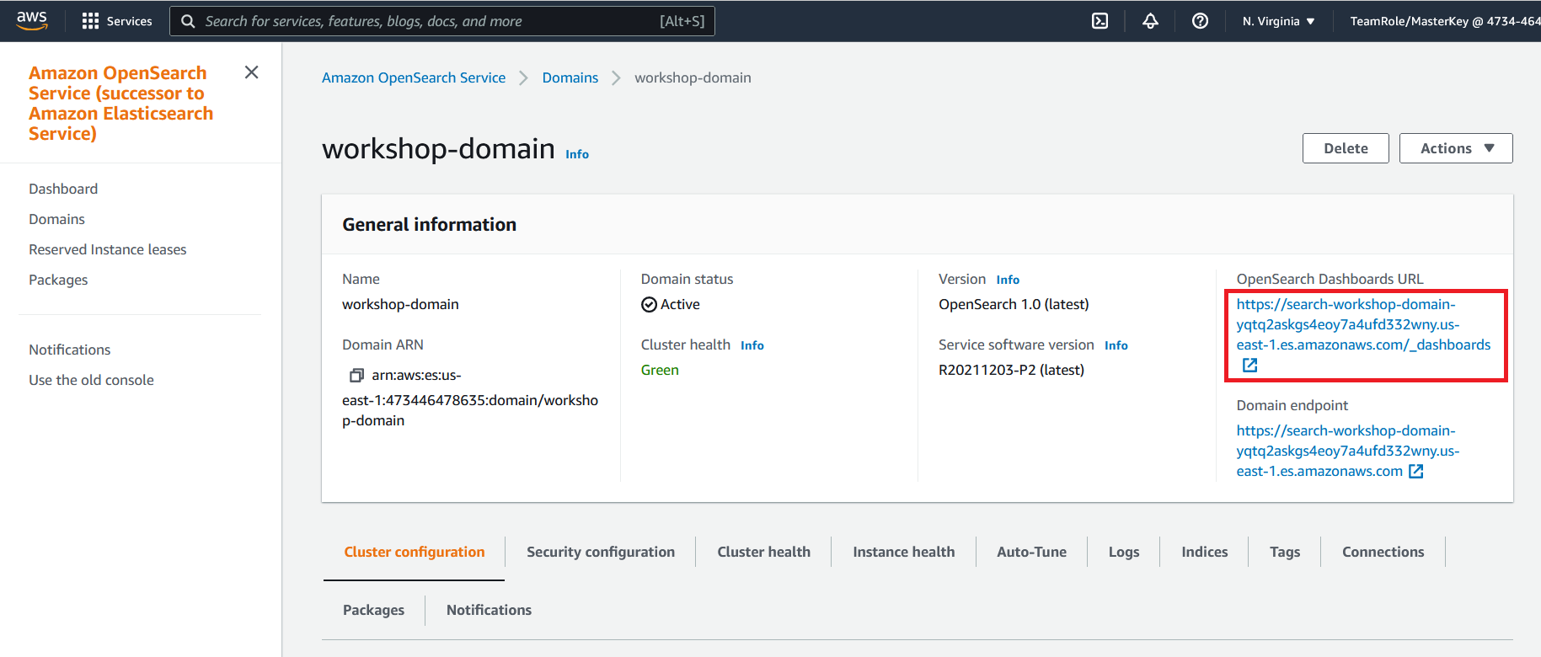
Task: Switch to Notifications tab
Action: click(x=490, y=610)
